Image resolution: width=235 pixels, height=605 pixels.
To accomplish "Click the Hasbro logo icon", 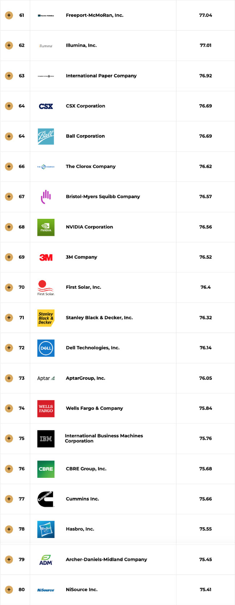I will pyautogui.click(x=46, y=529).
